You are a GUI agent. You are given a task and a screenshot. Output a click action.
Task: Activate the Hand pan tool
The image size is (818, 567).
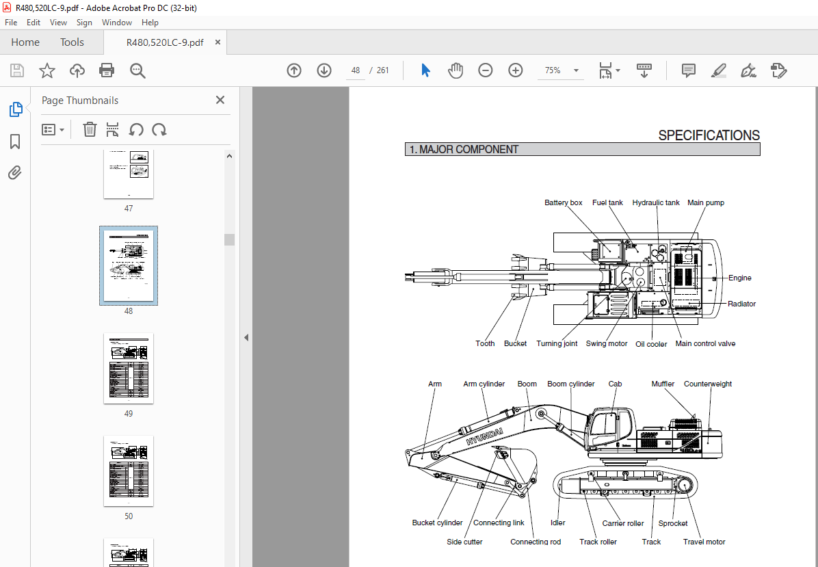456,70
